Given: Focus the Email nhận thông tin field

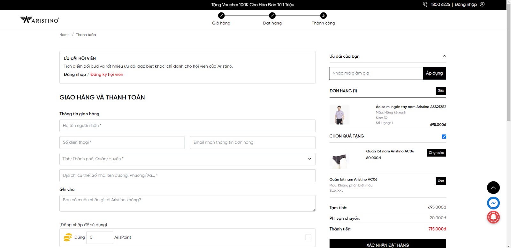Looking at the screenshot, I should (x=253, y=142).
